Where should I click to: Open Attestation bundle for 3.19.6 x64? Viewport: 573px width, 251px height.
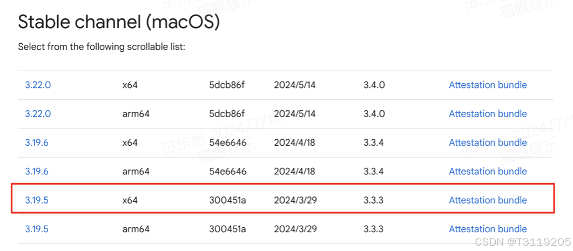(x=488, y=143)
